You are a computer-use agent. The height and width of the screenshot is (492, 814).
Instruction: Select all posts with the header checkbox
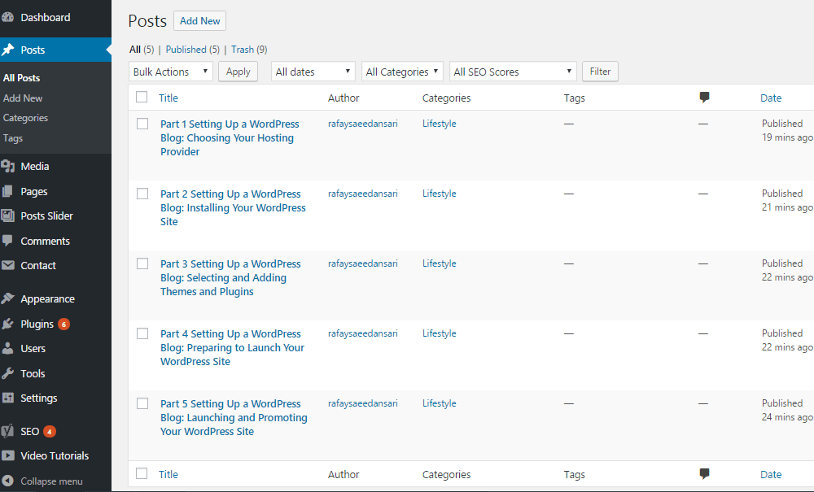click(x=142, y=98)
